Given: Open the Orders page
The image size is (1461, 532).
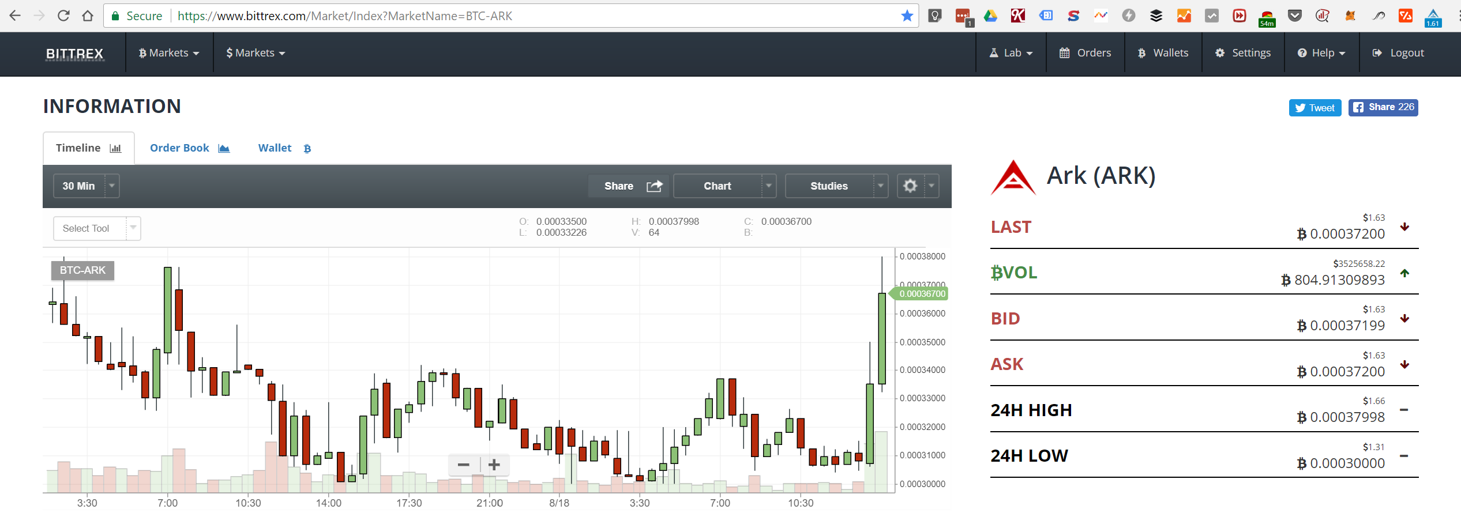Looking at the screenshot, I should [x=1085, y=53].
